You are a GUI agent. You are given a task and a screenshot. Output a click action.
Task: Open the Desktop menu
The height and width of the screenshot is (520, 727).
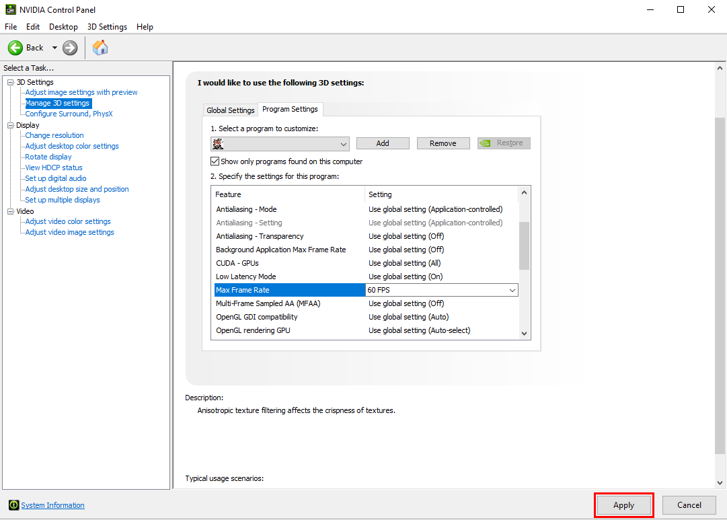tap(63, 27)
